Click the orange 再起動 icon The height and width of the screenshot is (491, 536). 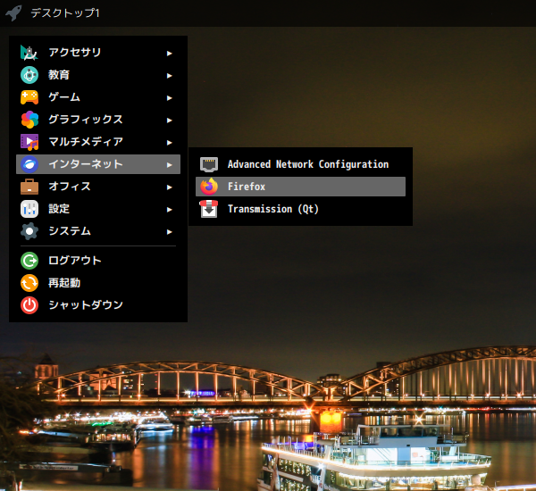point(29,283)
